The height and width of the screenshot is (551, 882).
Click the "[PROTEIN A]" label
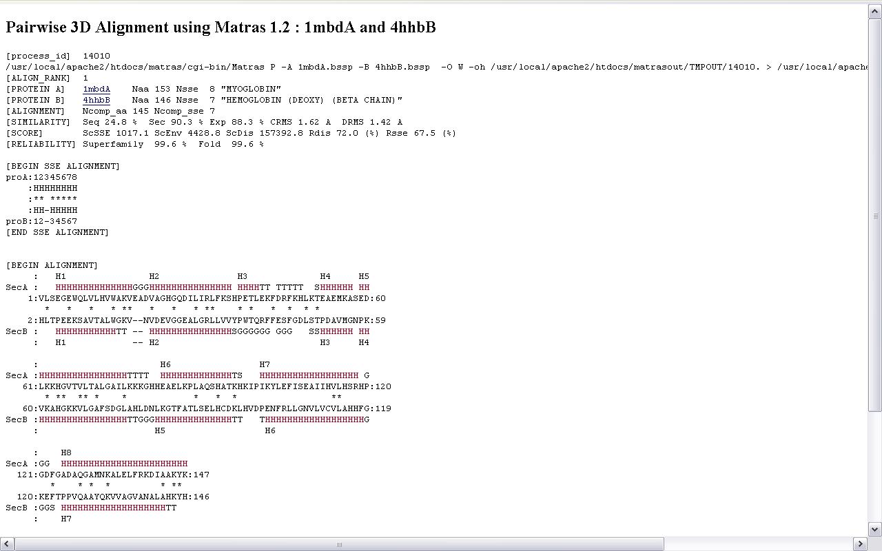[x=36, y=89]
